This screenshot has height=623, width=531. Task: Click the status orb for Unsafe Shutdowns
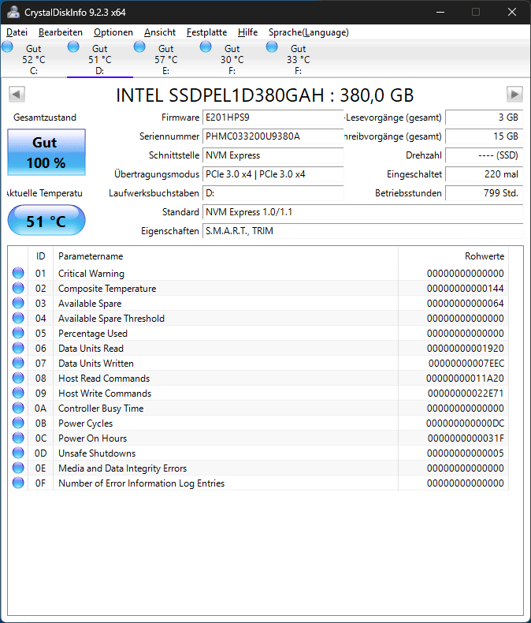click(18, 453)
